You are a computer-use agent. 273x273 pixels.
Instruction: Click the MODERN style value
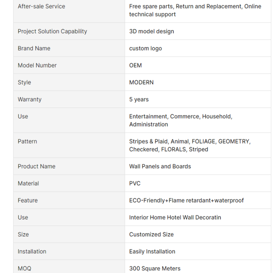(141, 82)
